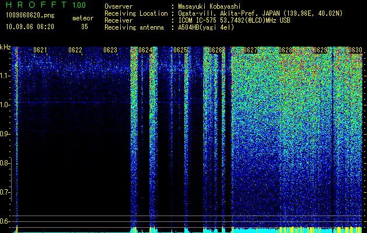Click the 0625 time marker

pyautogui.click(x=180, y=50)
